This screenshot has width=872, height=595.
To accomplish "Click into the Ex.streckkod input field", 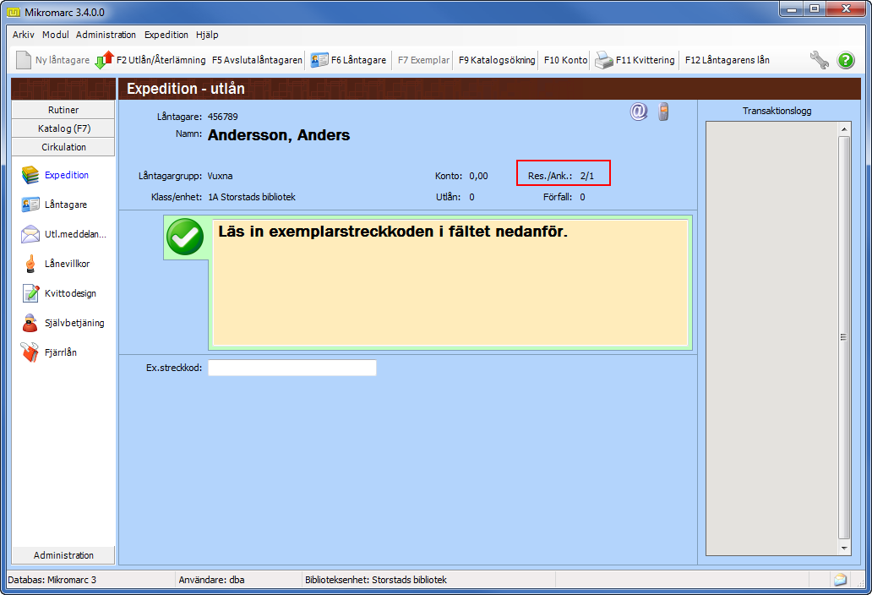I will (x=292, y=368).
